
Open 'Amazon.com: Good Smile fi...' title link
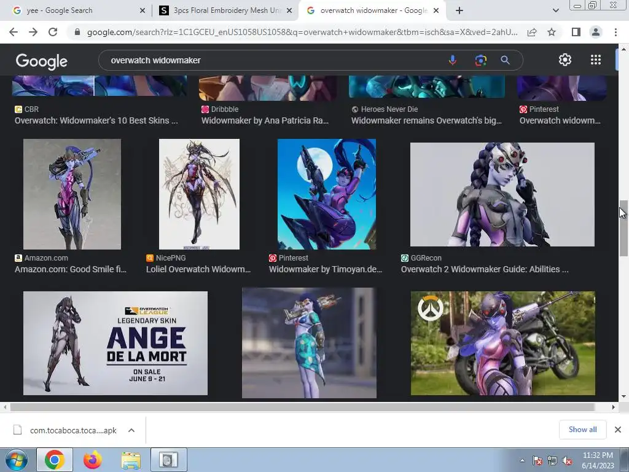71,269
